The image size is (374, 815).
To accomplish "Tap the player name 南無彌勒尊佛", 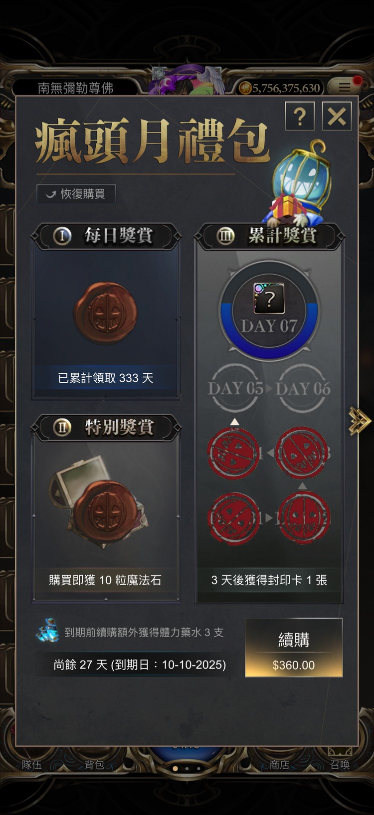I will tap(76, 88).
